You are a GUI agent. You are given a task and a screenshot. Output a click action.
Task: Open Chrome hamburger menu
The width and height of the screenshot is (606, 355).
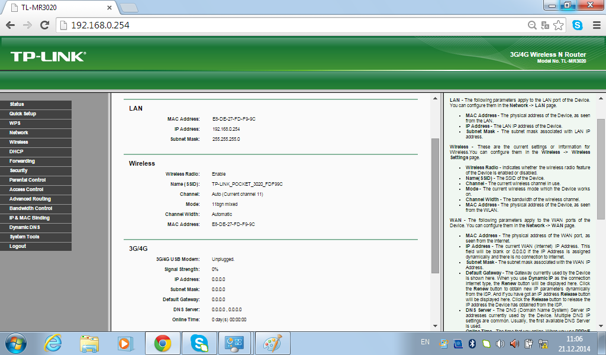(x=597, y=25)
